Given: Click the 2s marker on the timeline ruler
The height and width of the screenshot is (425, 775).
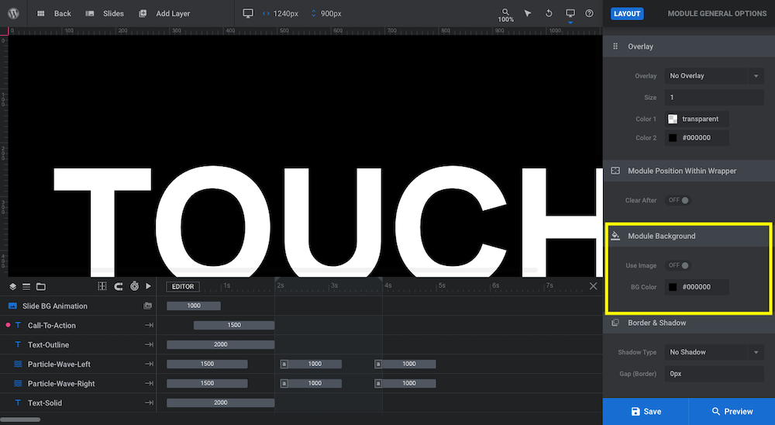Looking at the screenshot, I should (x=281, y=285).
